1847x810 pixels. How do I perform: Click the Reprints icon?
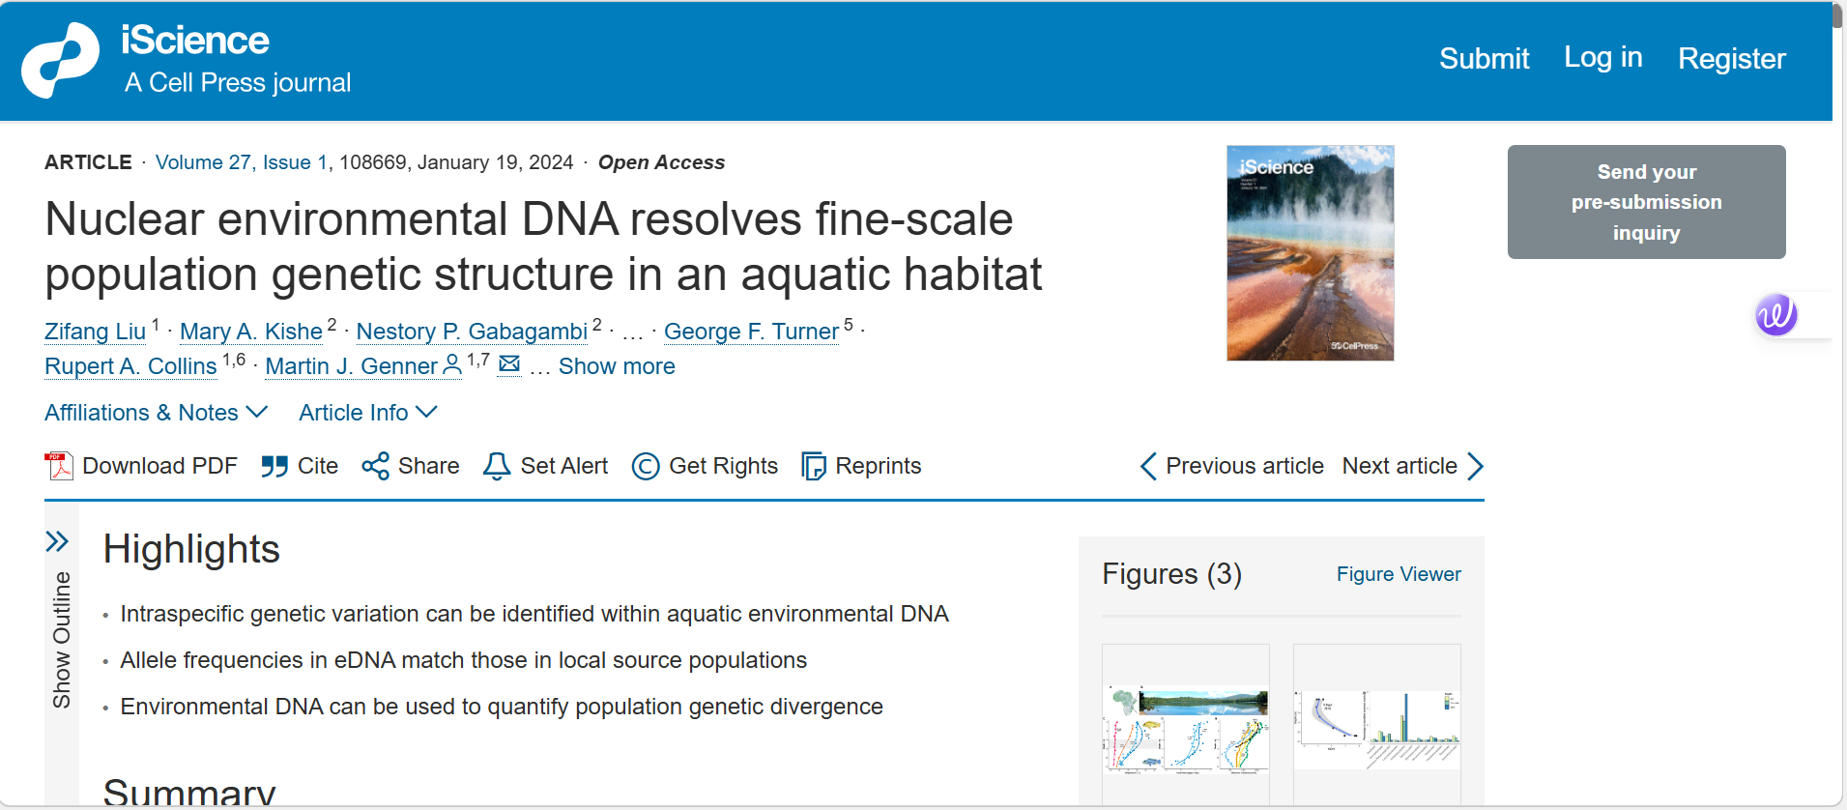[x=814, y=466]
